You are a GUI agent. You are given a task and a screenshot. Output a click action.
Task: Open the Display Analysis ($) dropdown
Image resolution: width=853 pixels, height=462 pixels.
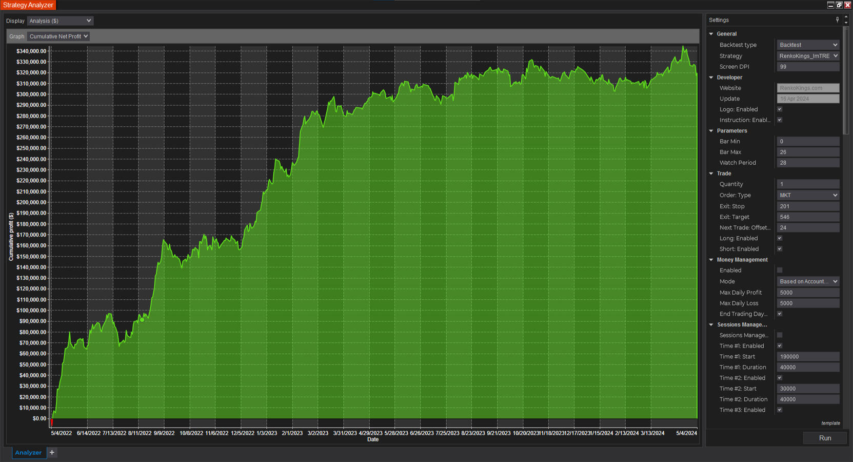tap(60, 21)
